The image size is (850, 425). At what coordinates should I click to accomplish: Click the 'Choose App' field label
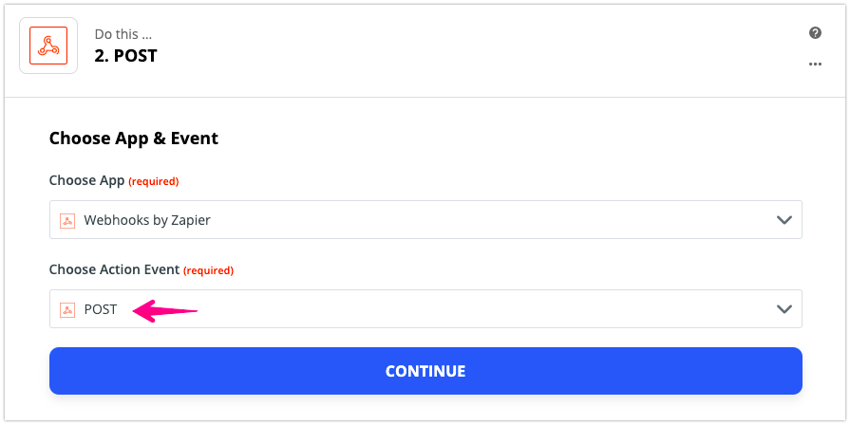[86, 180]
